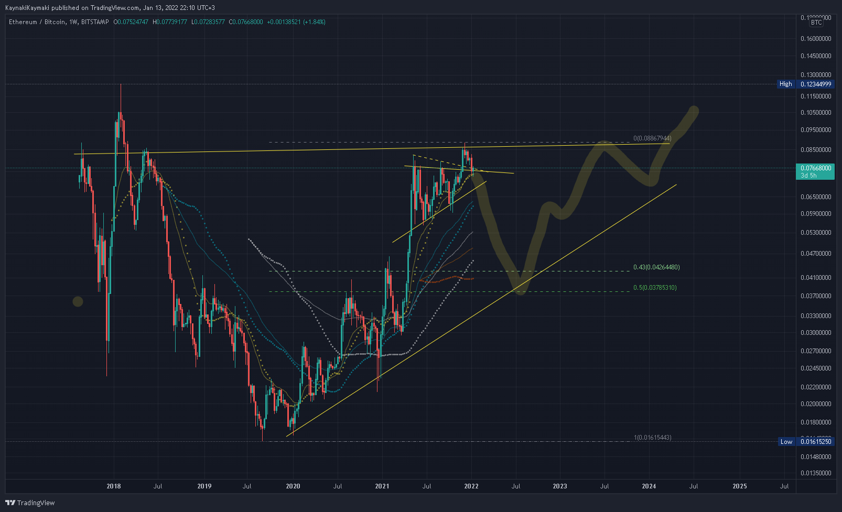Viewport: 842px width, 512px height.
Task: Click price axis label 0.10500000
Action: pos(816,113)
